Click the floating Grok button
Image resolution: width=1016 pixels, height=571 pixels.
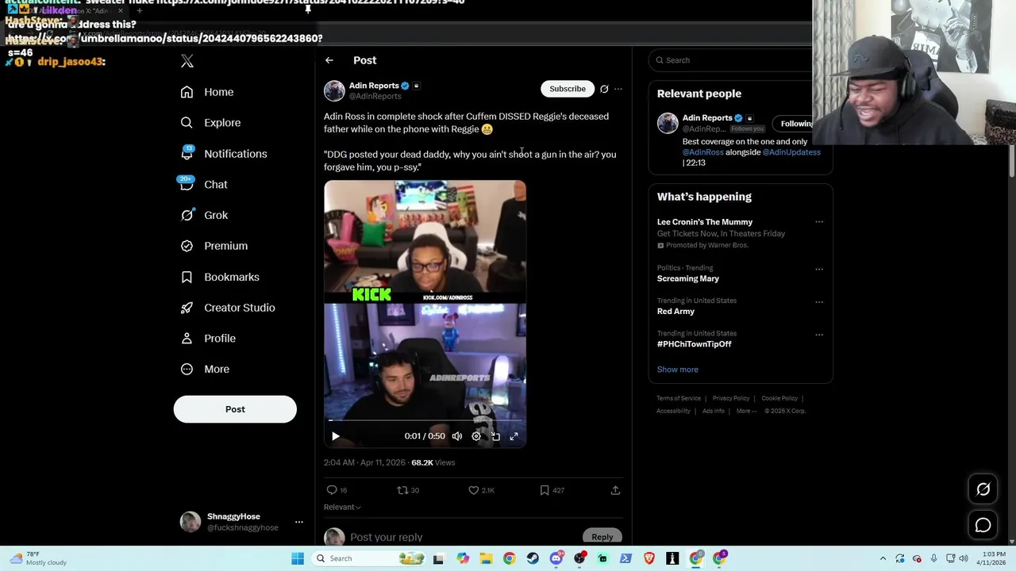pyautogui.click(x=983, y=489)
